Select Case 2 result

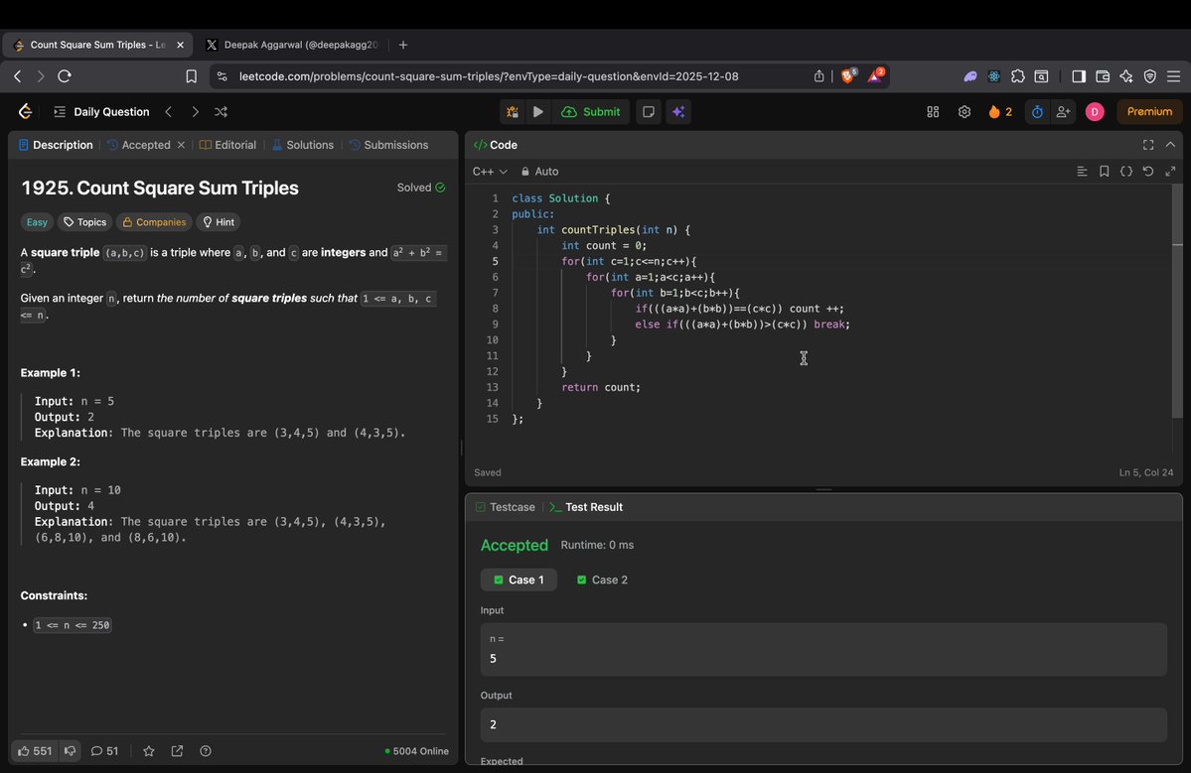click(x=602, y=580)
